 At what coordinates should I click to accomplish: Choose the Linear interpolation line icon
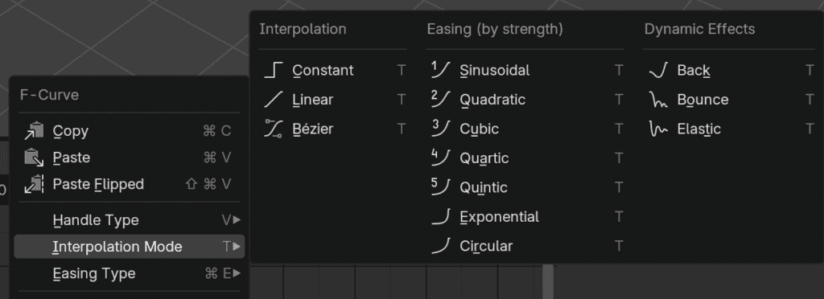click(x=274, y=100)
